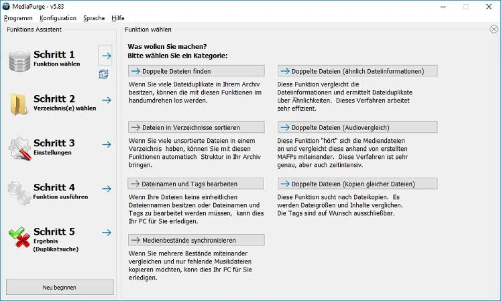The height and width of the screenshot is (301, 501).
Task: Click the arrow next to Schritt 2
Action: click(105, 100)
